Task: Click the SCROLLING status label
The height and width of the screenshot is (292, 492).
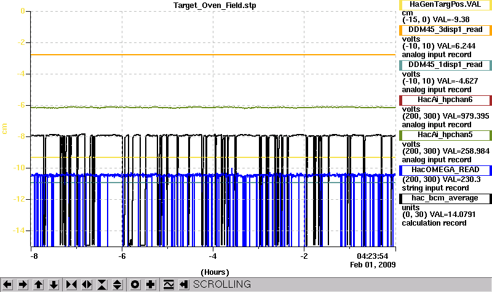Action: pyautogui.click(x=222, y=284)
